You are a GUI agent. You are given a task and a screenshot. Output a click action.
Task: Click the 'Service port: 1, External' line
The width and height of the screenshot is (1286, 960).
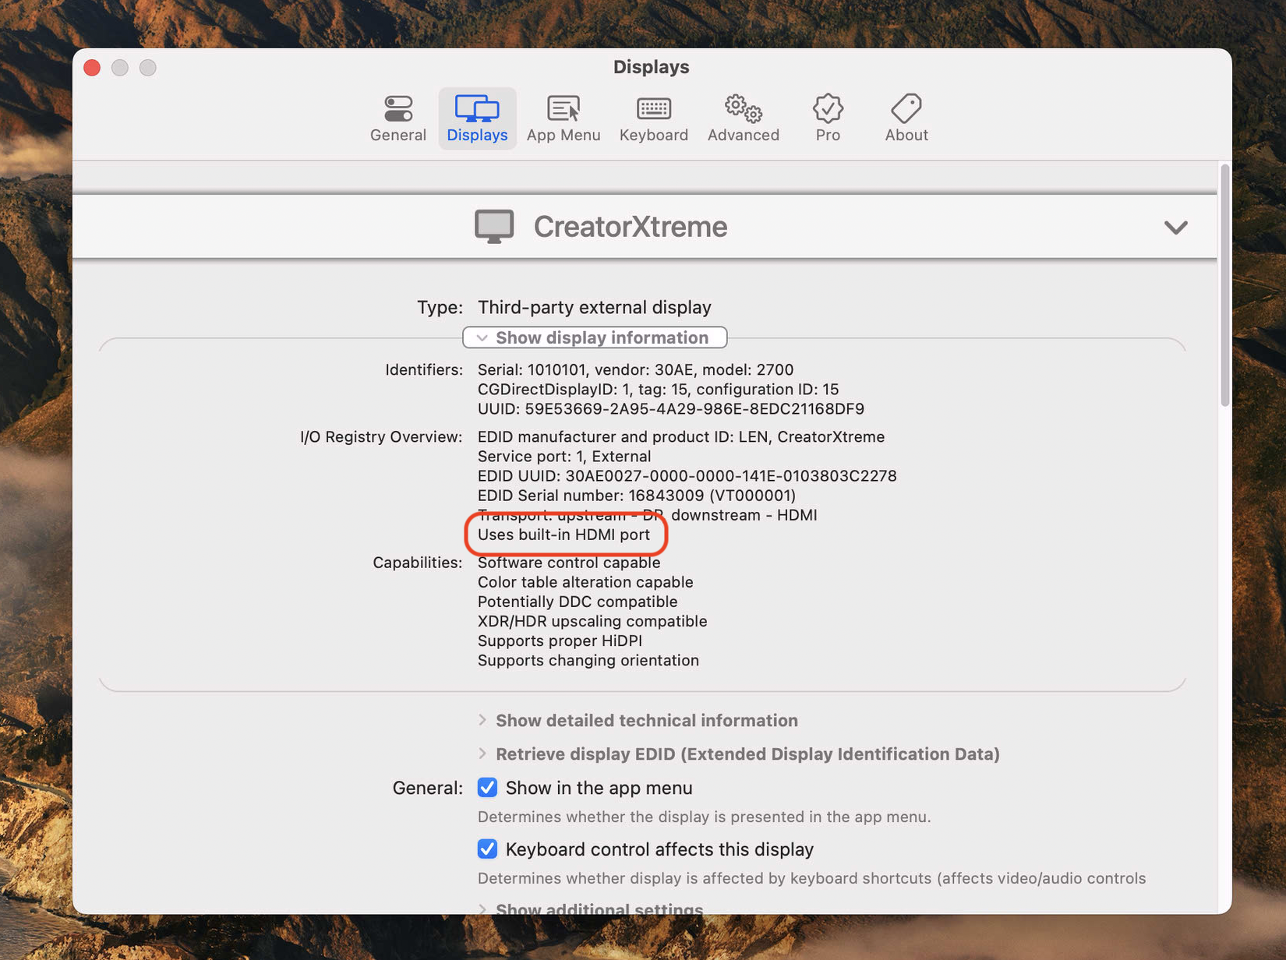pyautogui.click(x=564, y=456)
